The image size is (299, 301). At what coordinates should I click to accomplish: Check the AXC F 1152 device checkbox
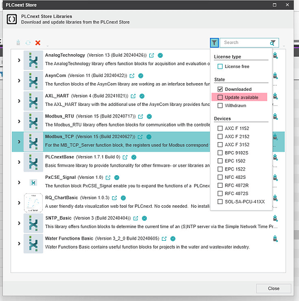pyautogui.click(x=220, y=128)
